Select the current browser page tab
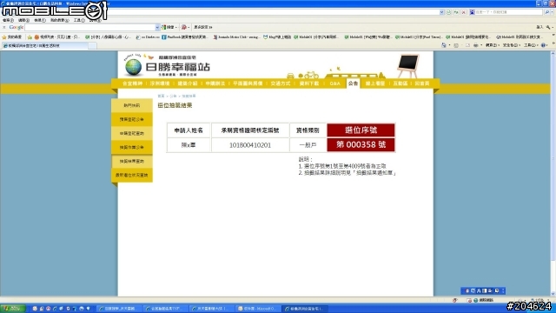556x313 pixels. [44, 46]
